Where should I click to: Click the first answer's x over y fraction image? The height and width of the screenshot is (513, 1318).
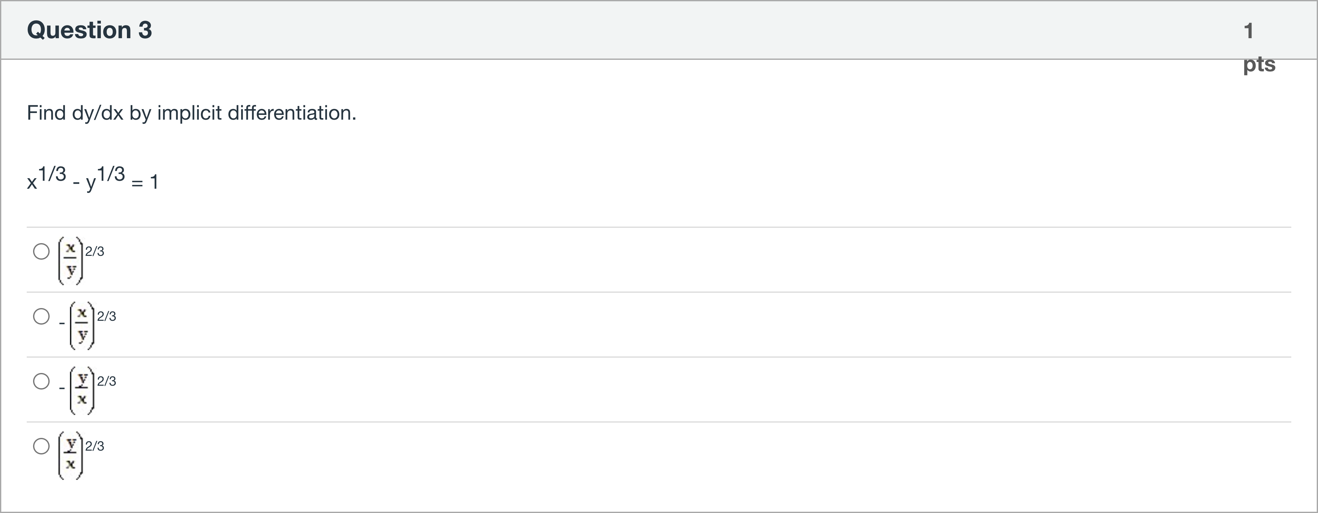point(71,260)
